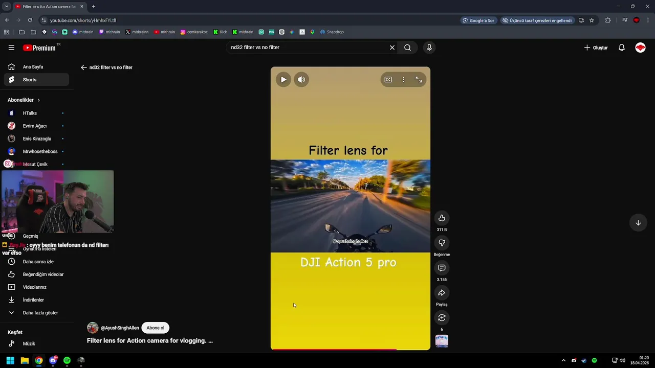Click the remix button on the Short
The image size is (655, 368).
click(x=442, y=318)
